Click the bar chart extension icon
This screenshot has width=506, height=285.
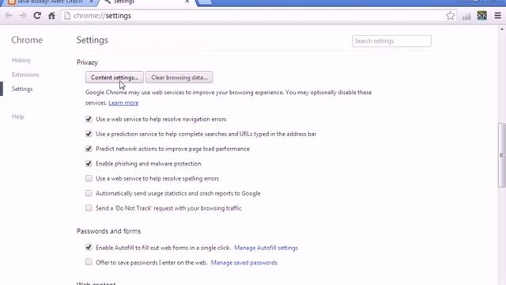point(466,16)
